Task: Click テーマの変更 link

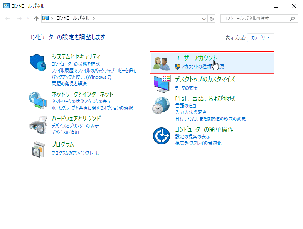Action: (x=187, y=88)
